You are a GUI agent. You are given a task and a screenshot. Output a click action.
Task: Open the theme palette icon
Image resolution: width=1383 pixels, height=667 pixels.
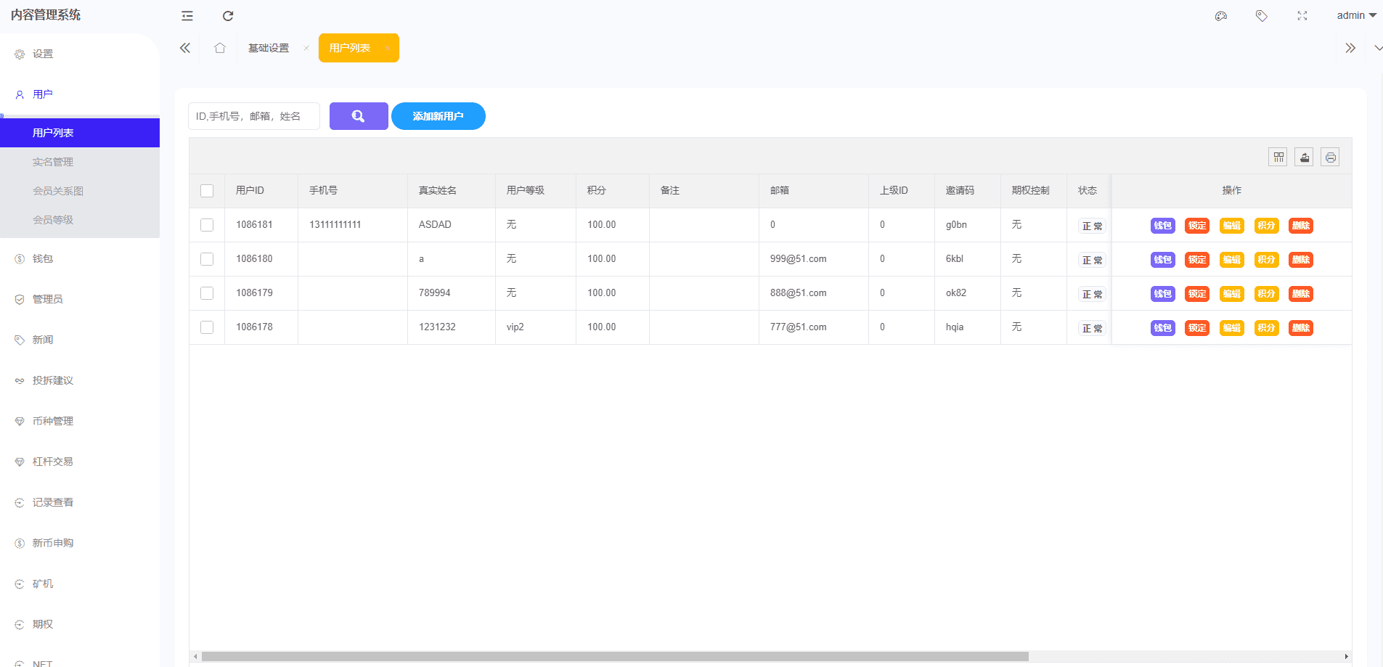(1221, 16)
